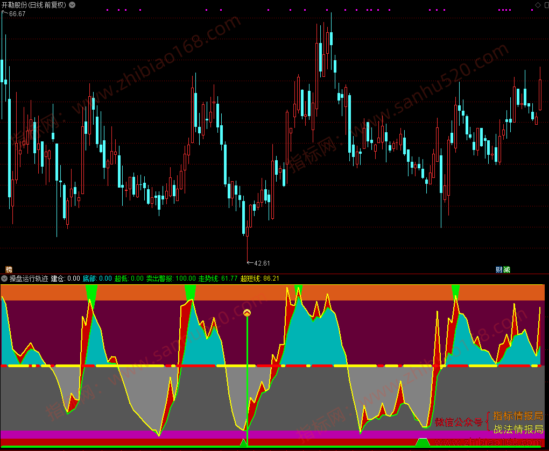
Task: Click the orange buy-signal circle marker
Action: (x=247, y=313)
